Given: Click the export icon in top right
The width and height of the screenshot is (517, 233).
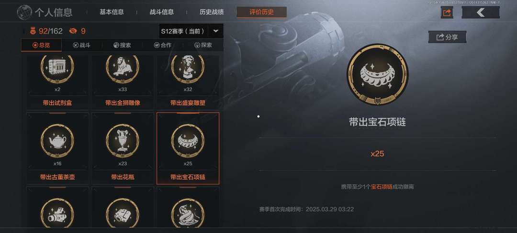Looking at the screenshot, I should (447, 13).
